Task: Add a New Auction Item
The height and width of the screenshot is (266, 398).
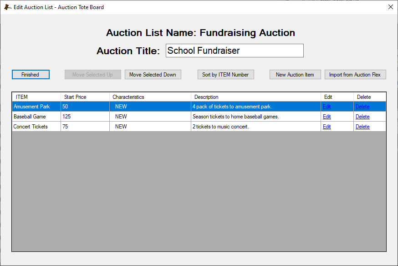Action: [295, 75]
